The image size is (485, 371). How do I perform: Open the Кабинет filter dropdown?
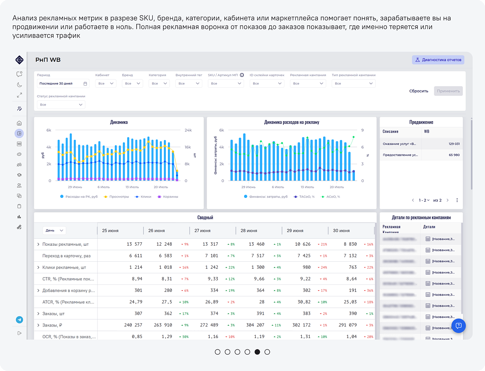click(x=106, y=84)
